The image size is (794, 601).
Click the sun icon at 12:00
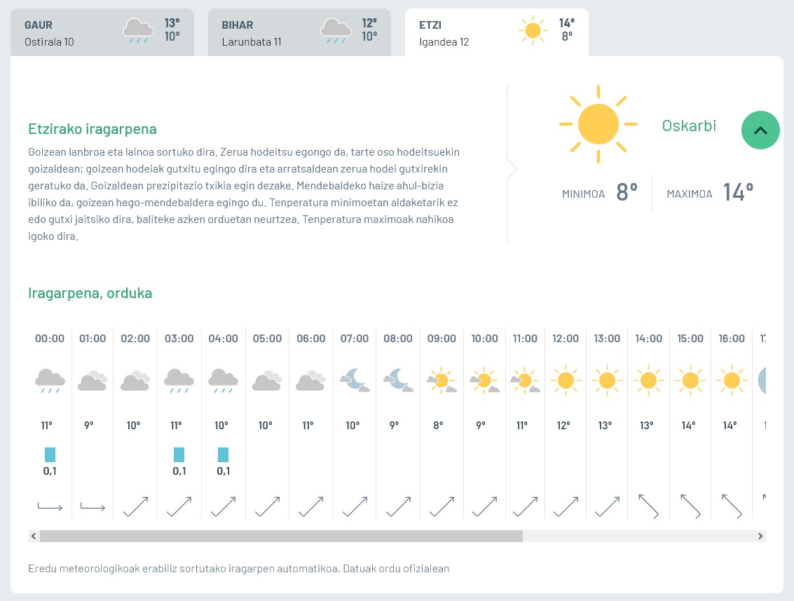tap(566, 381)
